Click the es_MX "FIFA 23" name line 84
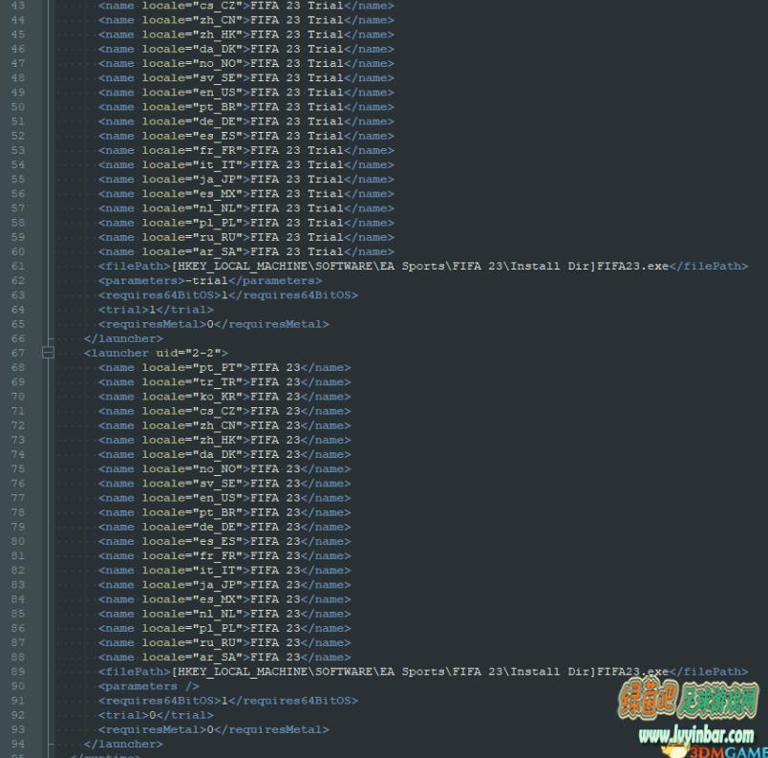This screenshot has height=758, width=768. click(x=224, y=599)
